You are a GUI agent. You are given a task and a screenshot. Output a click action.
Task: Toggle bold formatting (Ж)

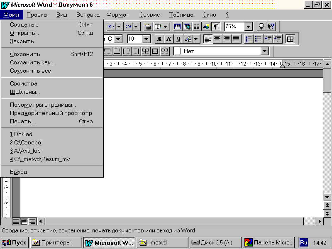pos(159,39)
